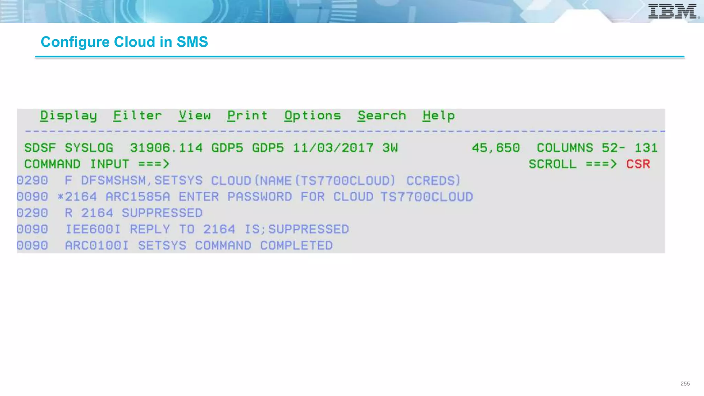
Task: Open the View menu
Action: [x=195, y=115]
